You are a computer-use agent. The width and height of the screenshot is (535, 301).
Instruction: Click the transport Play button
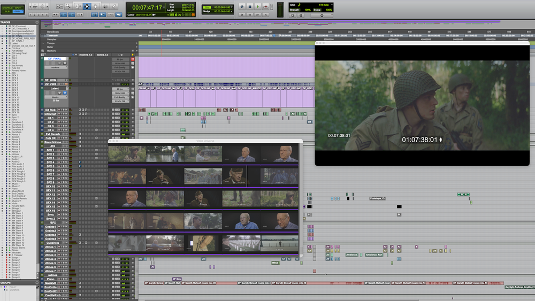(258, 6)
